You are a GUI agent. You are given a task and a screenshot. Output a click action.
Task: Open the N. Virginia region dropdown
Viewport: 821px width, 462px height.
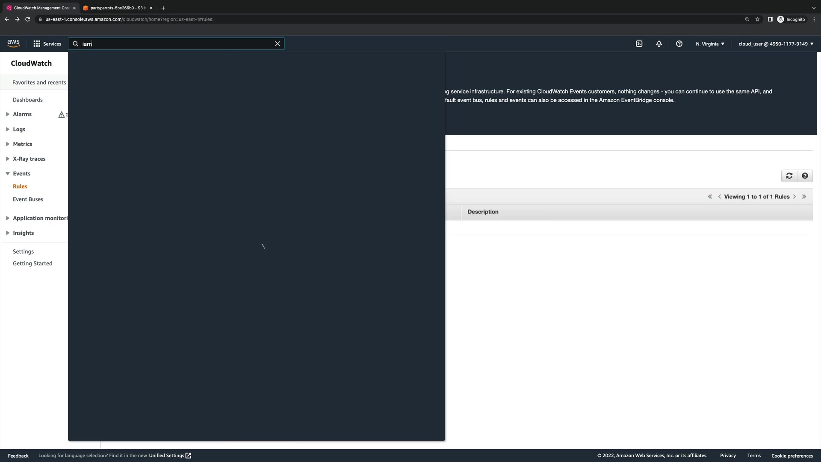[710, 44]
